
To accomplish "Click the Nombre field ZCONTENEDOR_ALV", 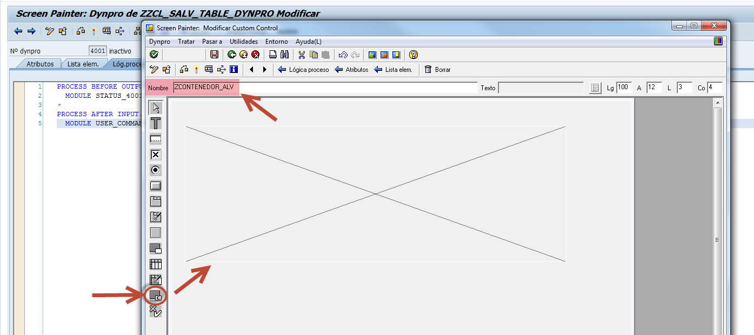I will (325, 88).
